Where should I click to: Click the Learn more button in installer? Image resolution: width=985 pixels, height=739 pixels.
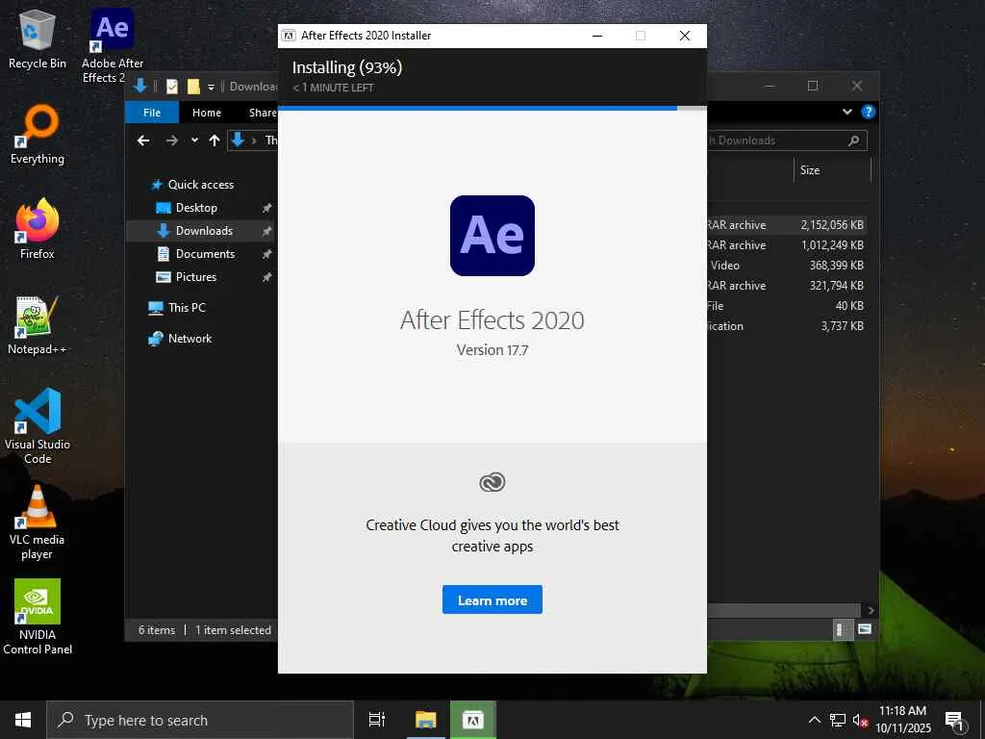coord(492,599)
